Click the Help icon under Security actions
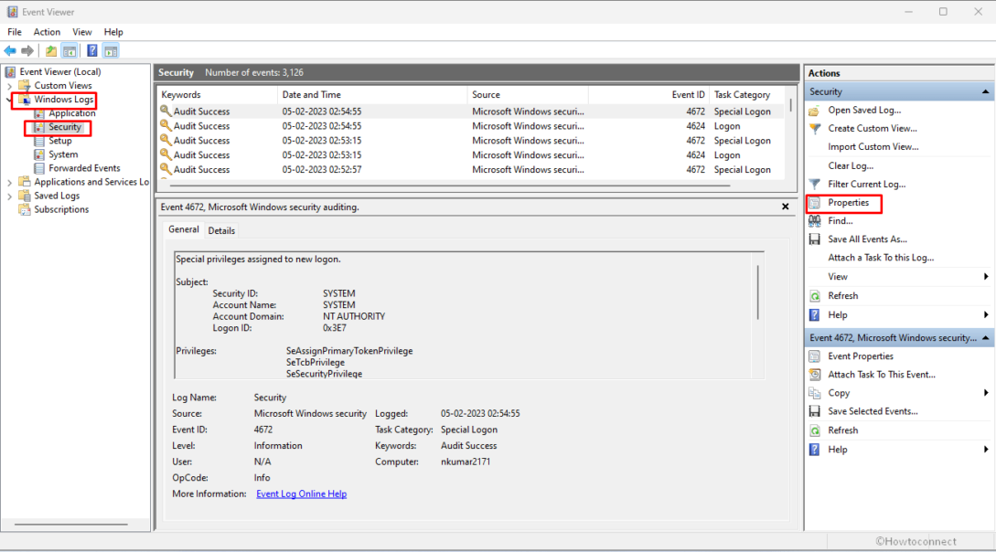The height and width of the screenshot is (552, 996). [x=814, y=315]
